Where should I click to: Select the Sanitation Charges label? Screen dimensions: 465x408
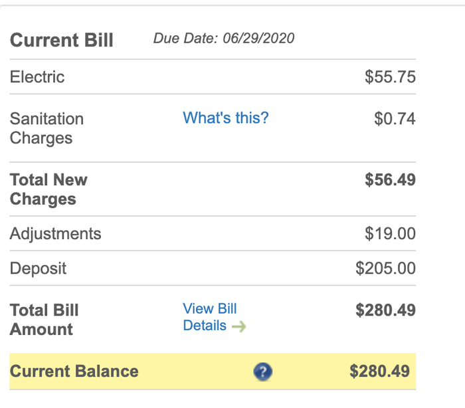[46, 128]
